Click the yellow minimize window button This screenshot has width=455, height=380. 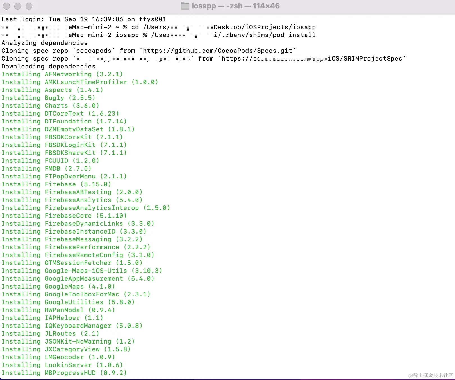(x=18, y=6)
